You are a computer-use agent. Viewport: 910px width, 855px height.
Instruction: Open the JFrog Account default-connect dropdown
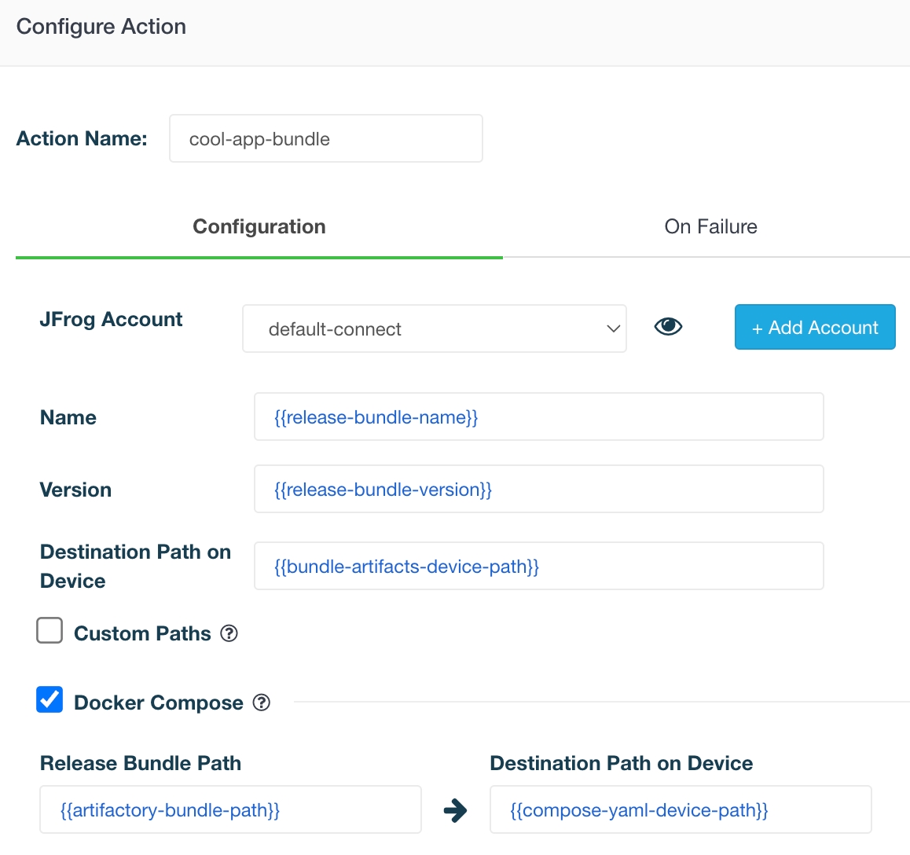[434, 328]
